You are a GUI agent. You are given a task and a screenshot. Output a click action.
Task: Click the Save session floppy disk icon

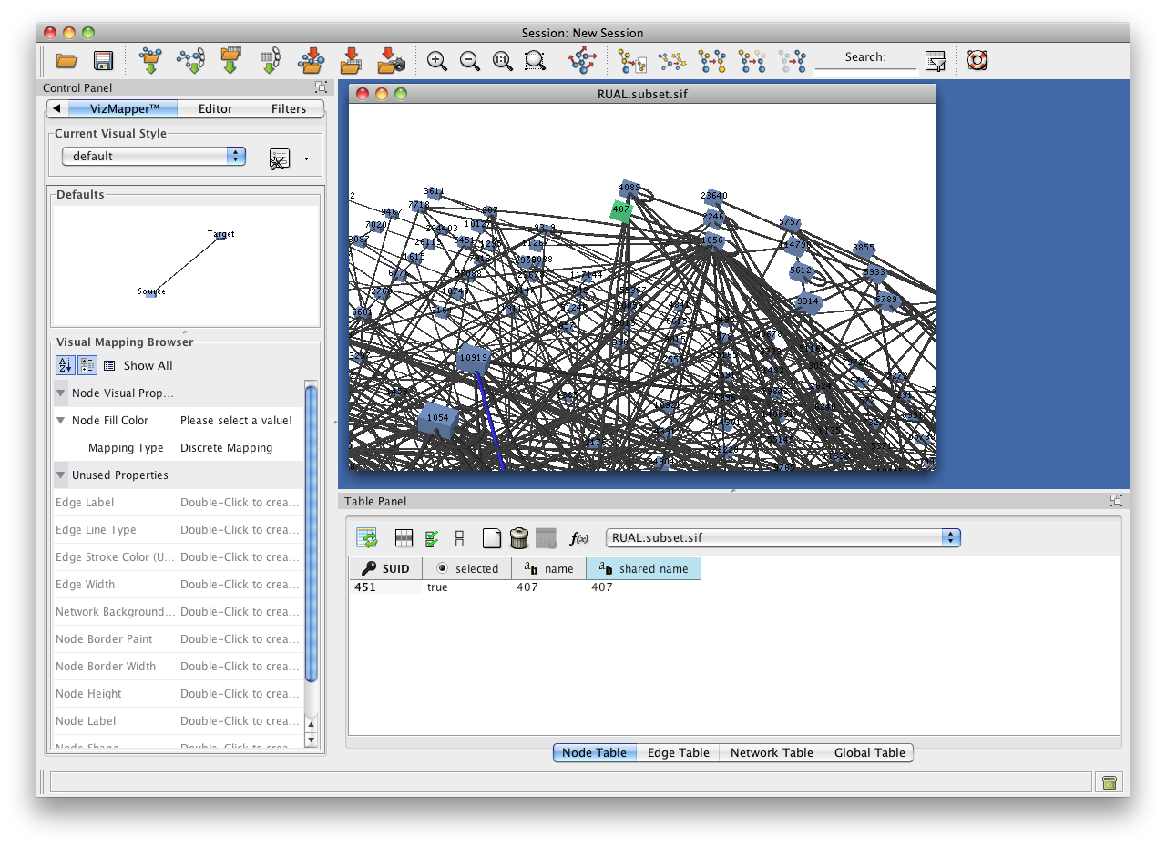pyautogui.click(x=103, y=61)
